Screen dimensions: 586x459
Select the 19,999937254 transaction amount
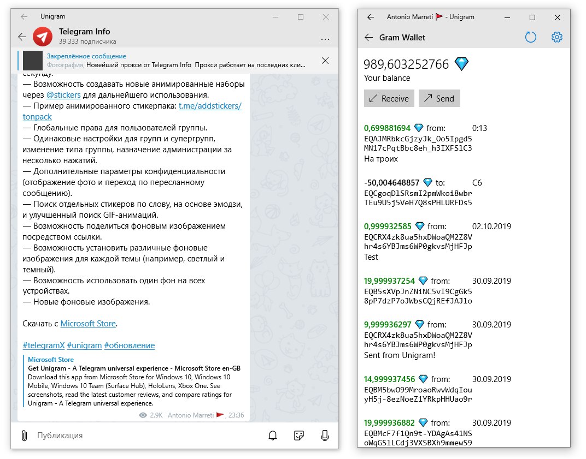389,281
